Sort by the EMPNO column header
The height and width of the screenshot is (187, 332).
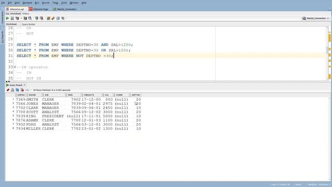point(21,95)
